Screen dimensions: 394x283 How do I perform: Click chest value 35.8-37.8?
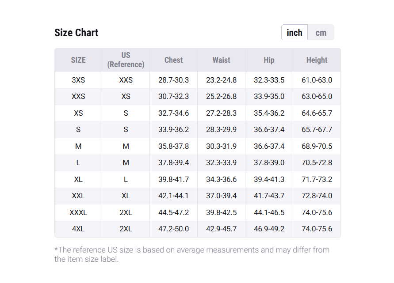(x=173, y=147)
